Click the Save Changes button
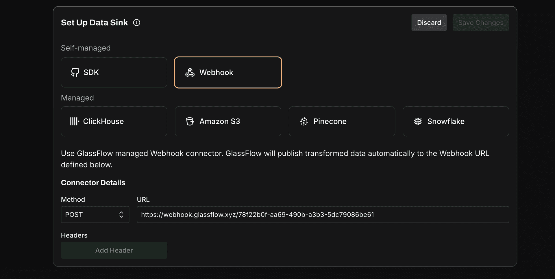 point(480,23)
